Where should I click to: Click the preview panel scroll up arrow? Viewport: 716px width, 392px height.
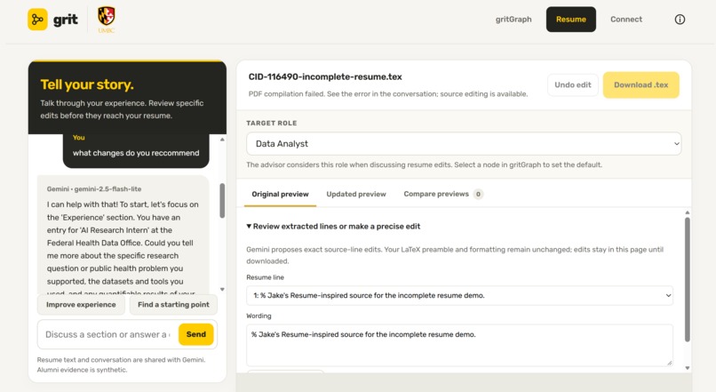pos(688,212)
